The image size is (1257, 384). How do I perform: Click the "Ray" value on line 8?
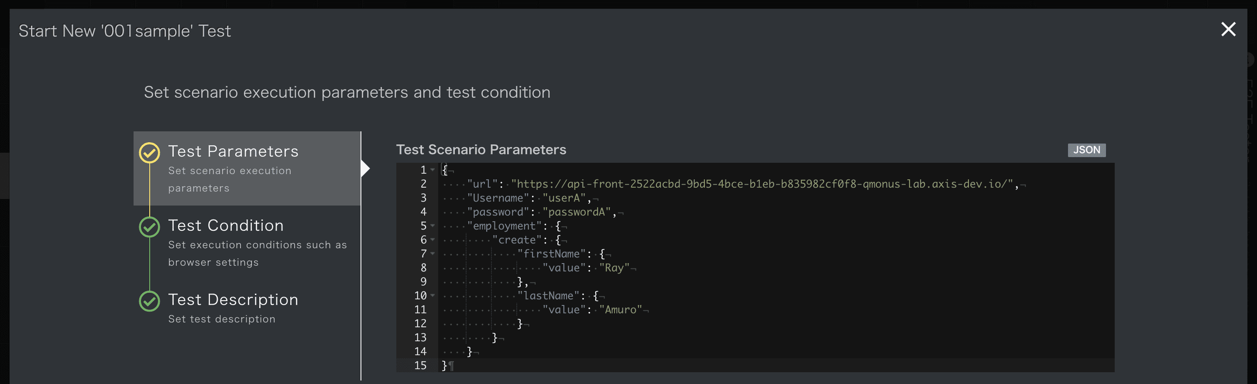tap(614, 268)
